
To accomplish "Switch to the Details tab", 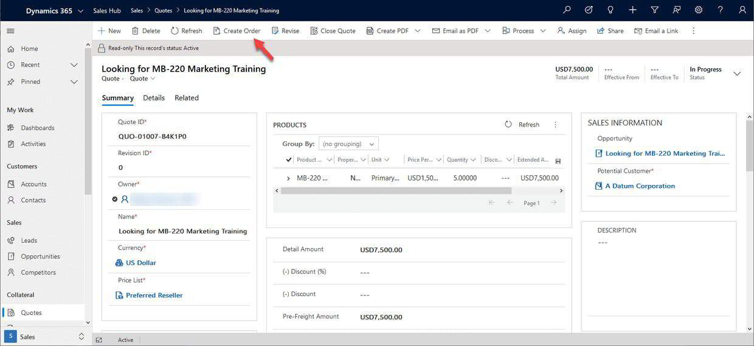I will point(154,98).
